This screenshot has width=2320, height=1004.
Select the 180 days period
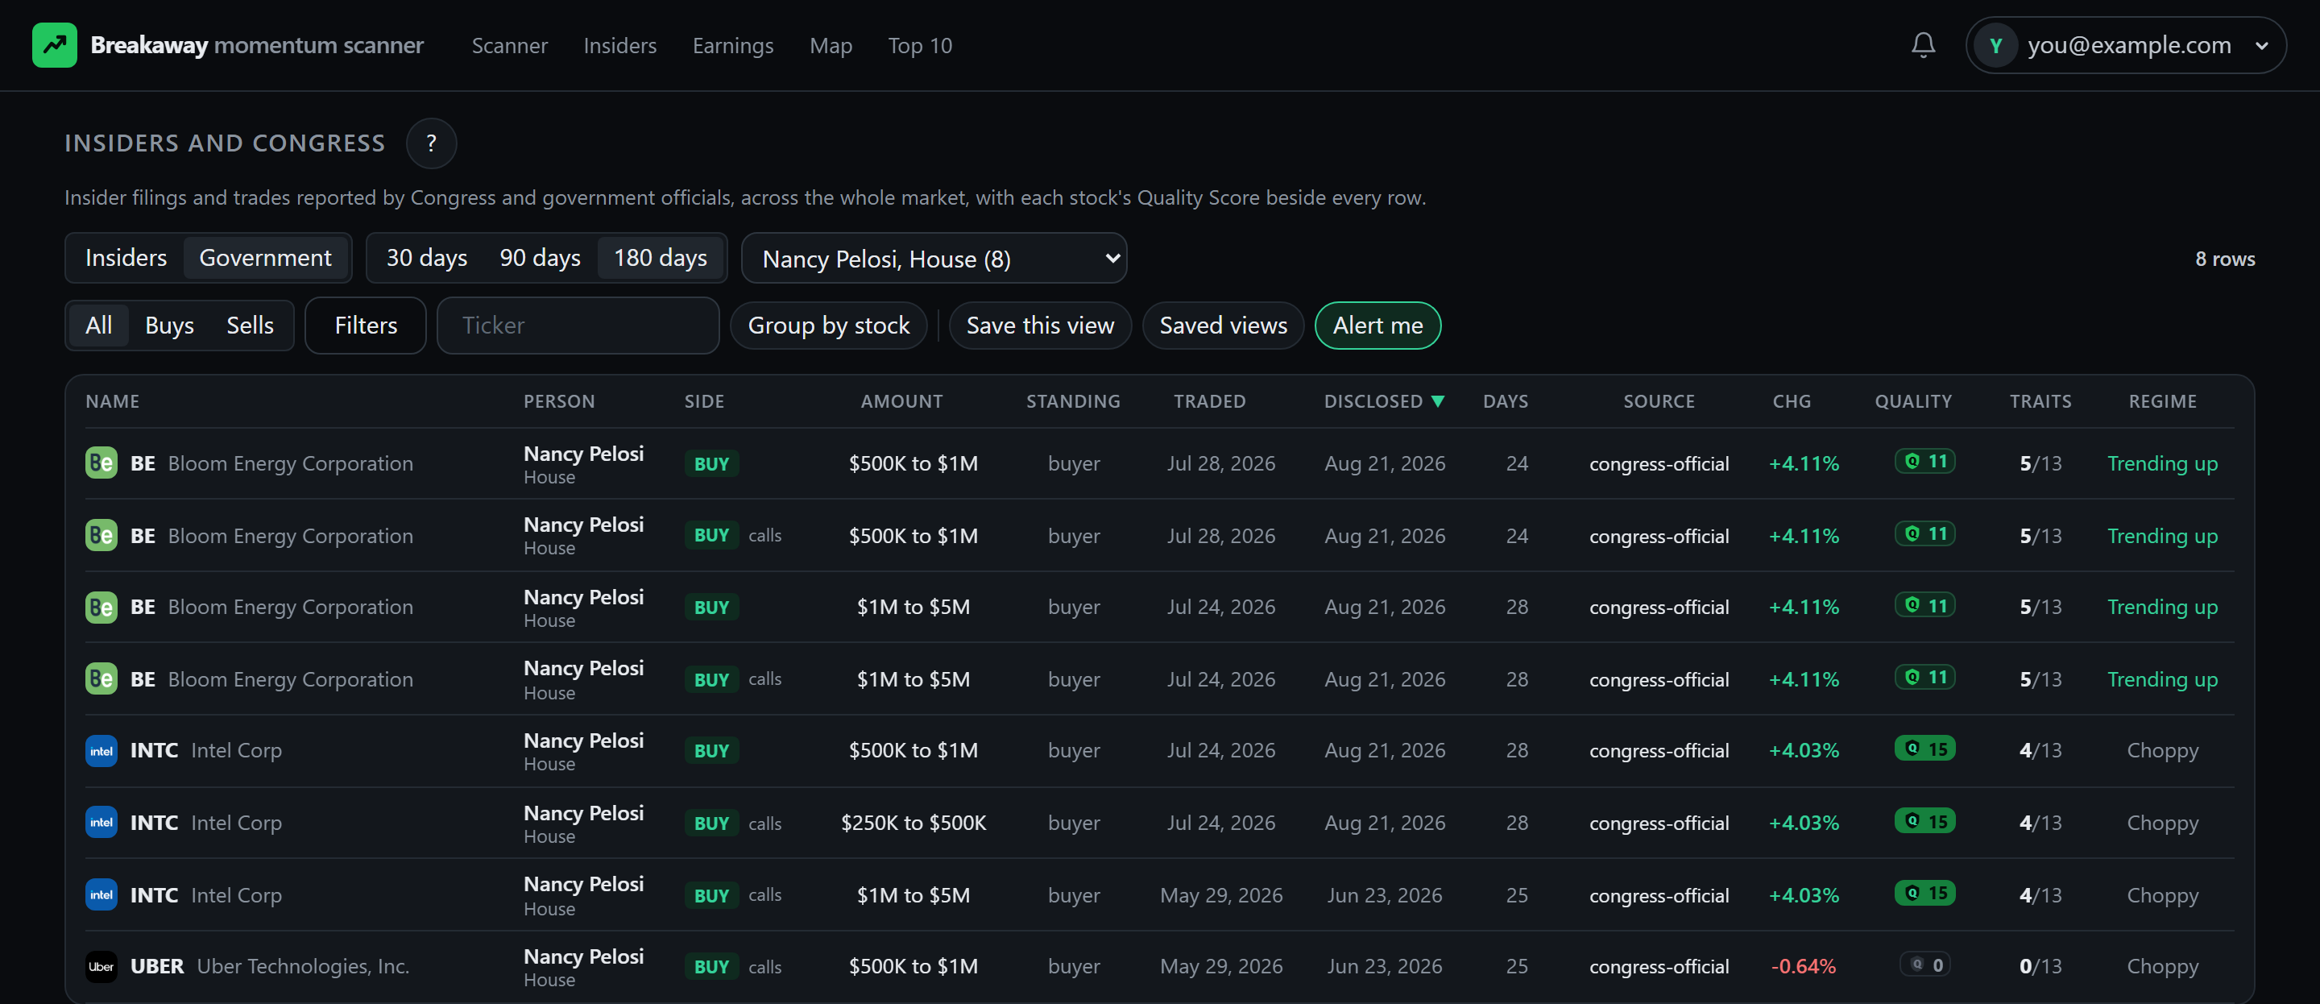[661, 258]
